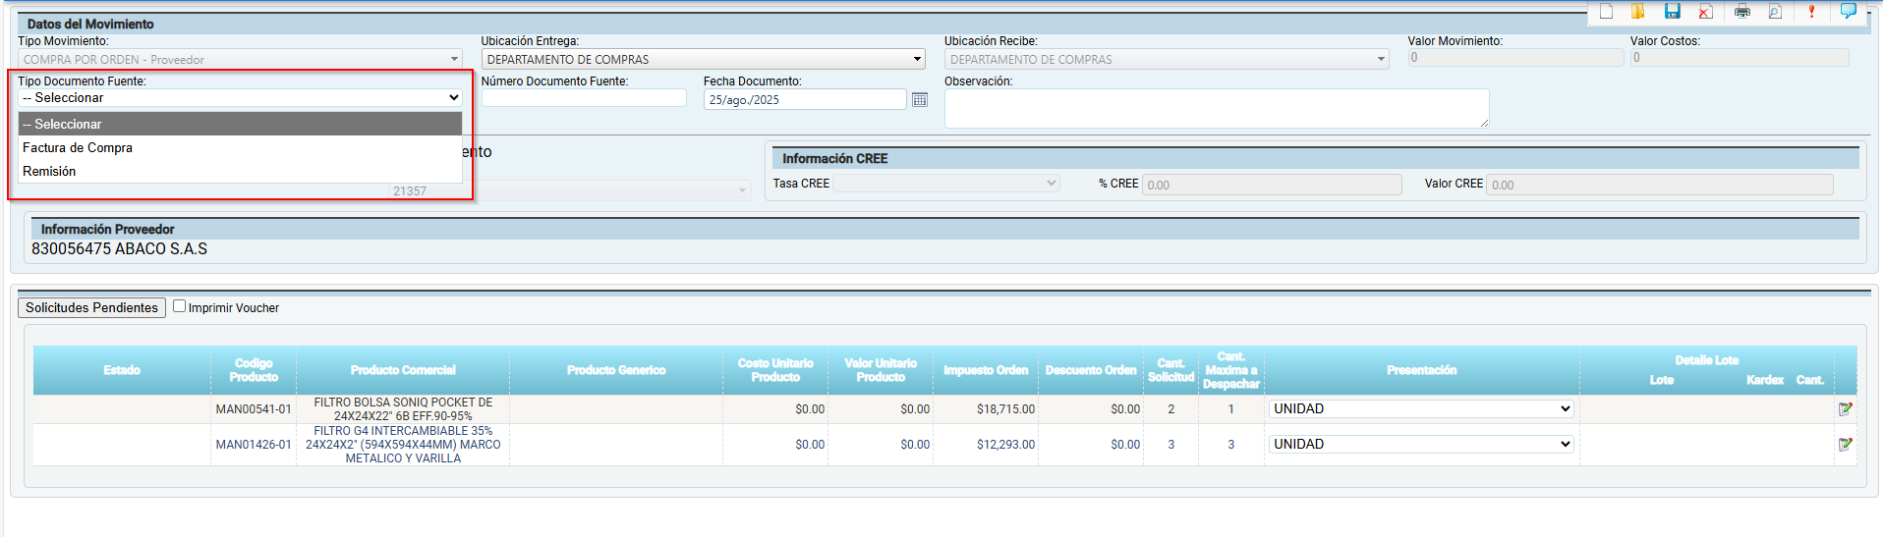Enable the Imprimir Voucher checkbox
The image size is (1883, 537).
180,306
